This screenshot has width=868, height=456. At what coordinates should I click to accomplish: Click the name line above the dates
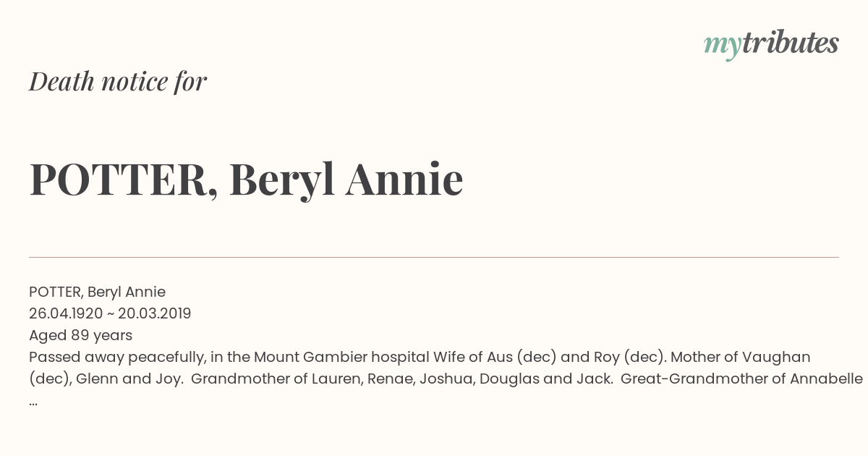pyautogui.click(x=97, y=292)
